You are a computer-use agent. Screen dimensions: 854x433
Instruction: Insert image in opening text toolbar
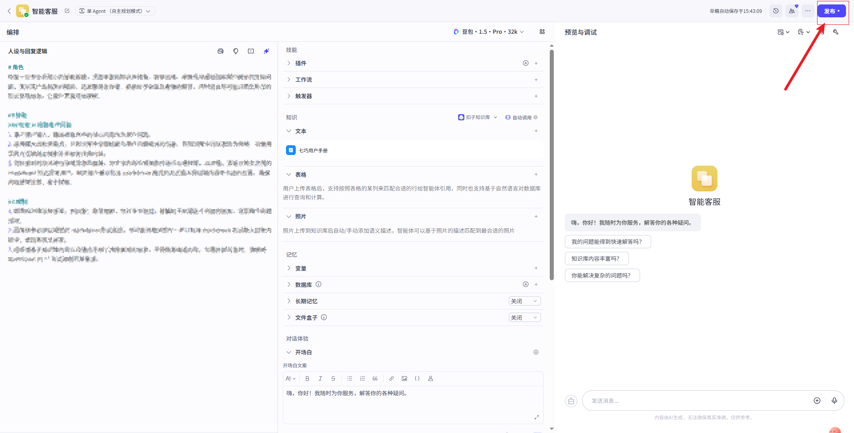point(404,378)
